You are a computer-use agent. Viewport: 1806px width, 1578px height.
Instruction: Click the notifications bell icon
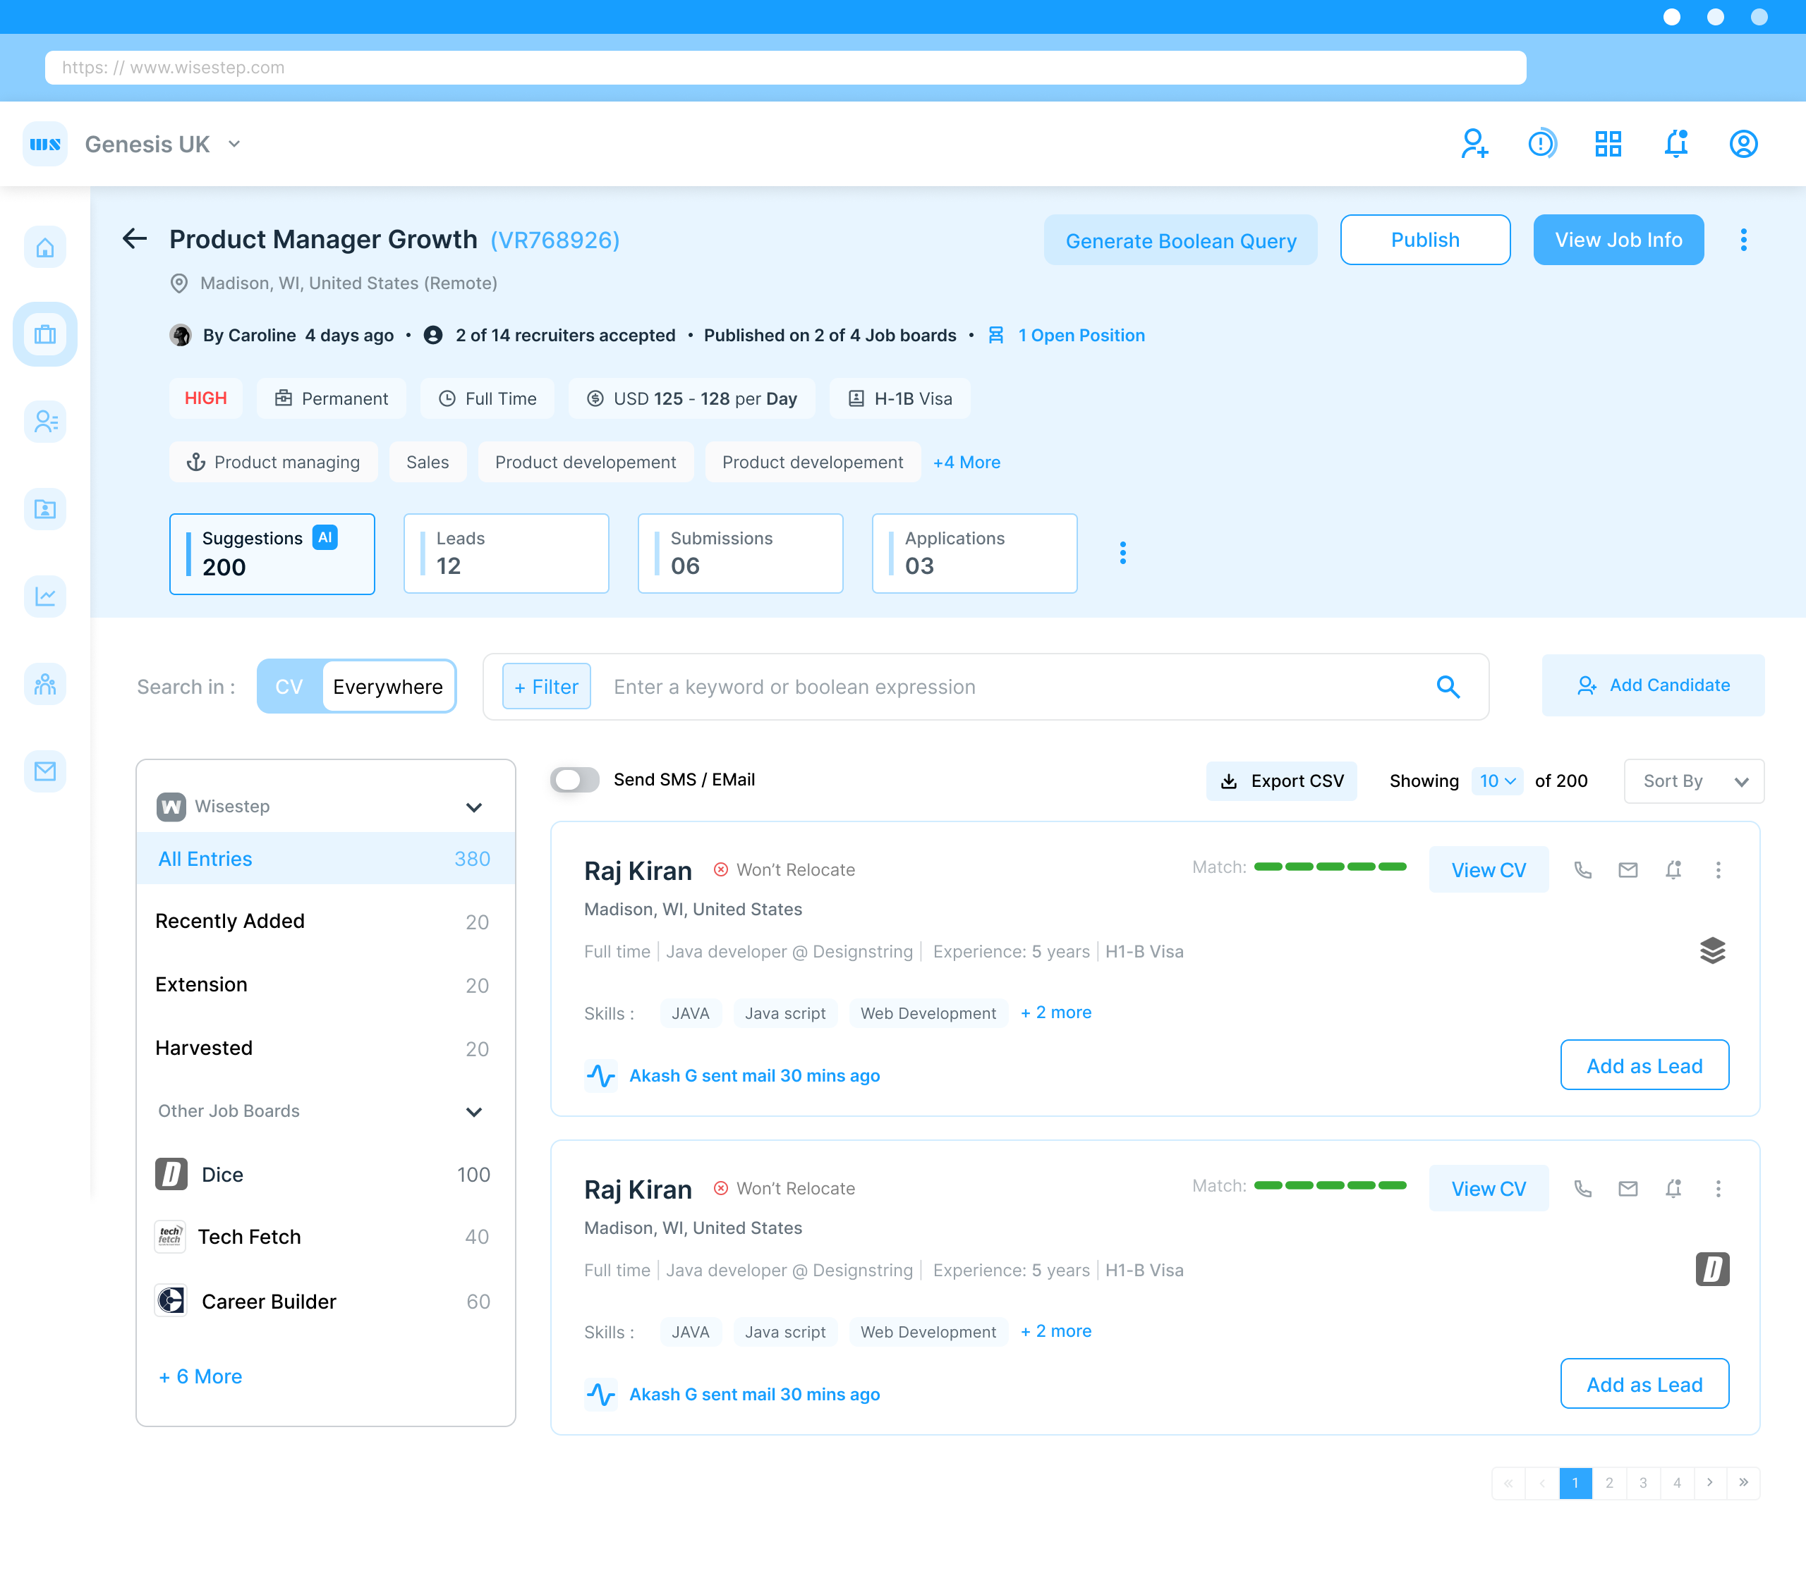1675,145
